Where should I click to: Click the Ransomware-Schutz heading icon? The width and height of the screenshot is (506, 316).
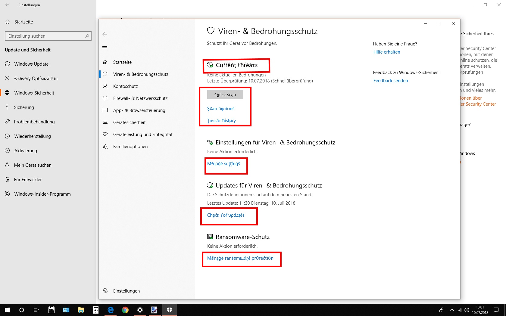click(210, 237)
